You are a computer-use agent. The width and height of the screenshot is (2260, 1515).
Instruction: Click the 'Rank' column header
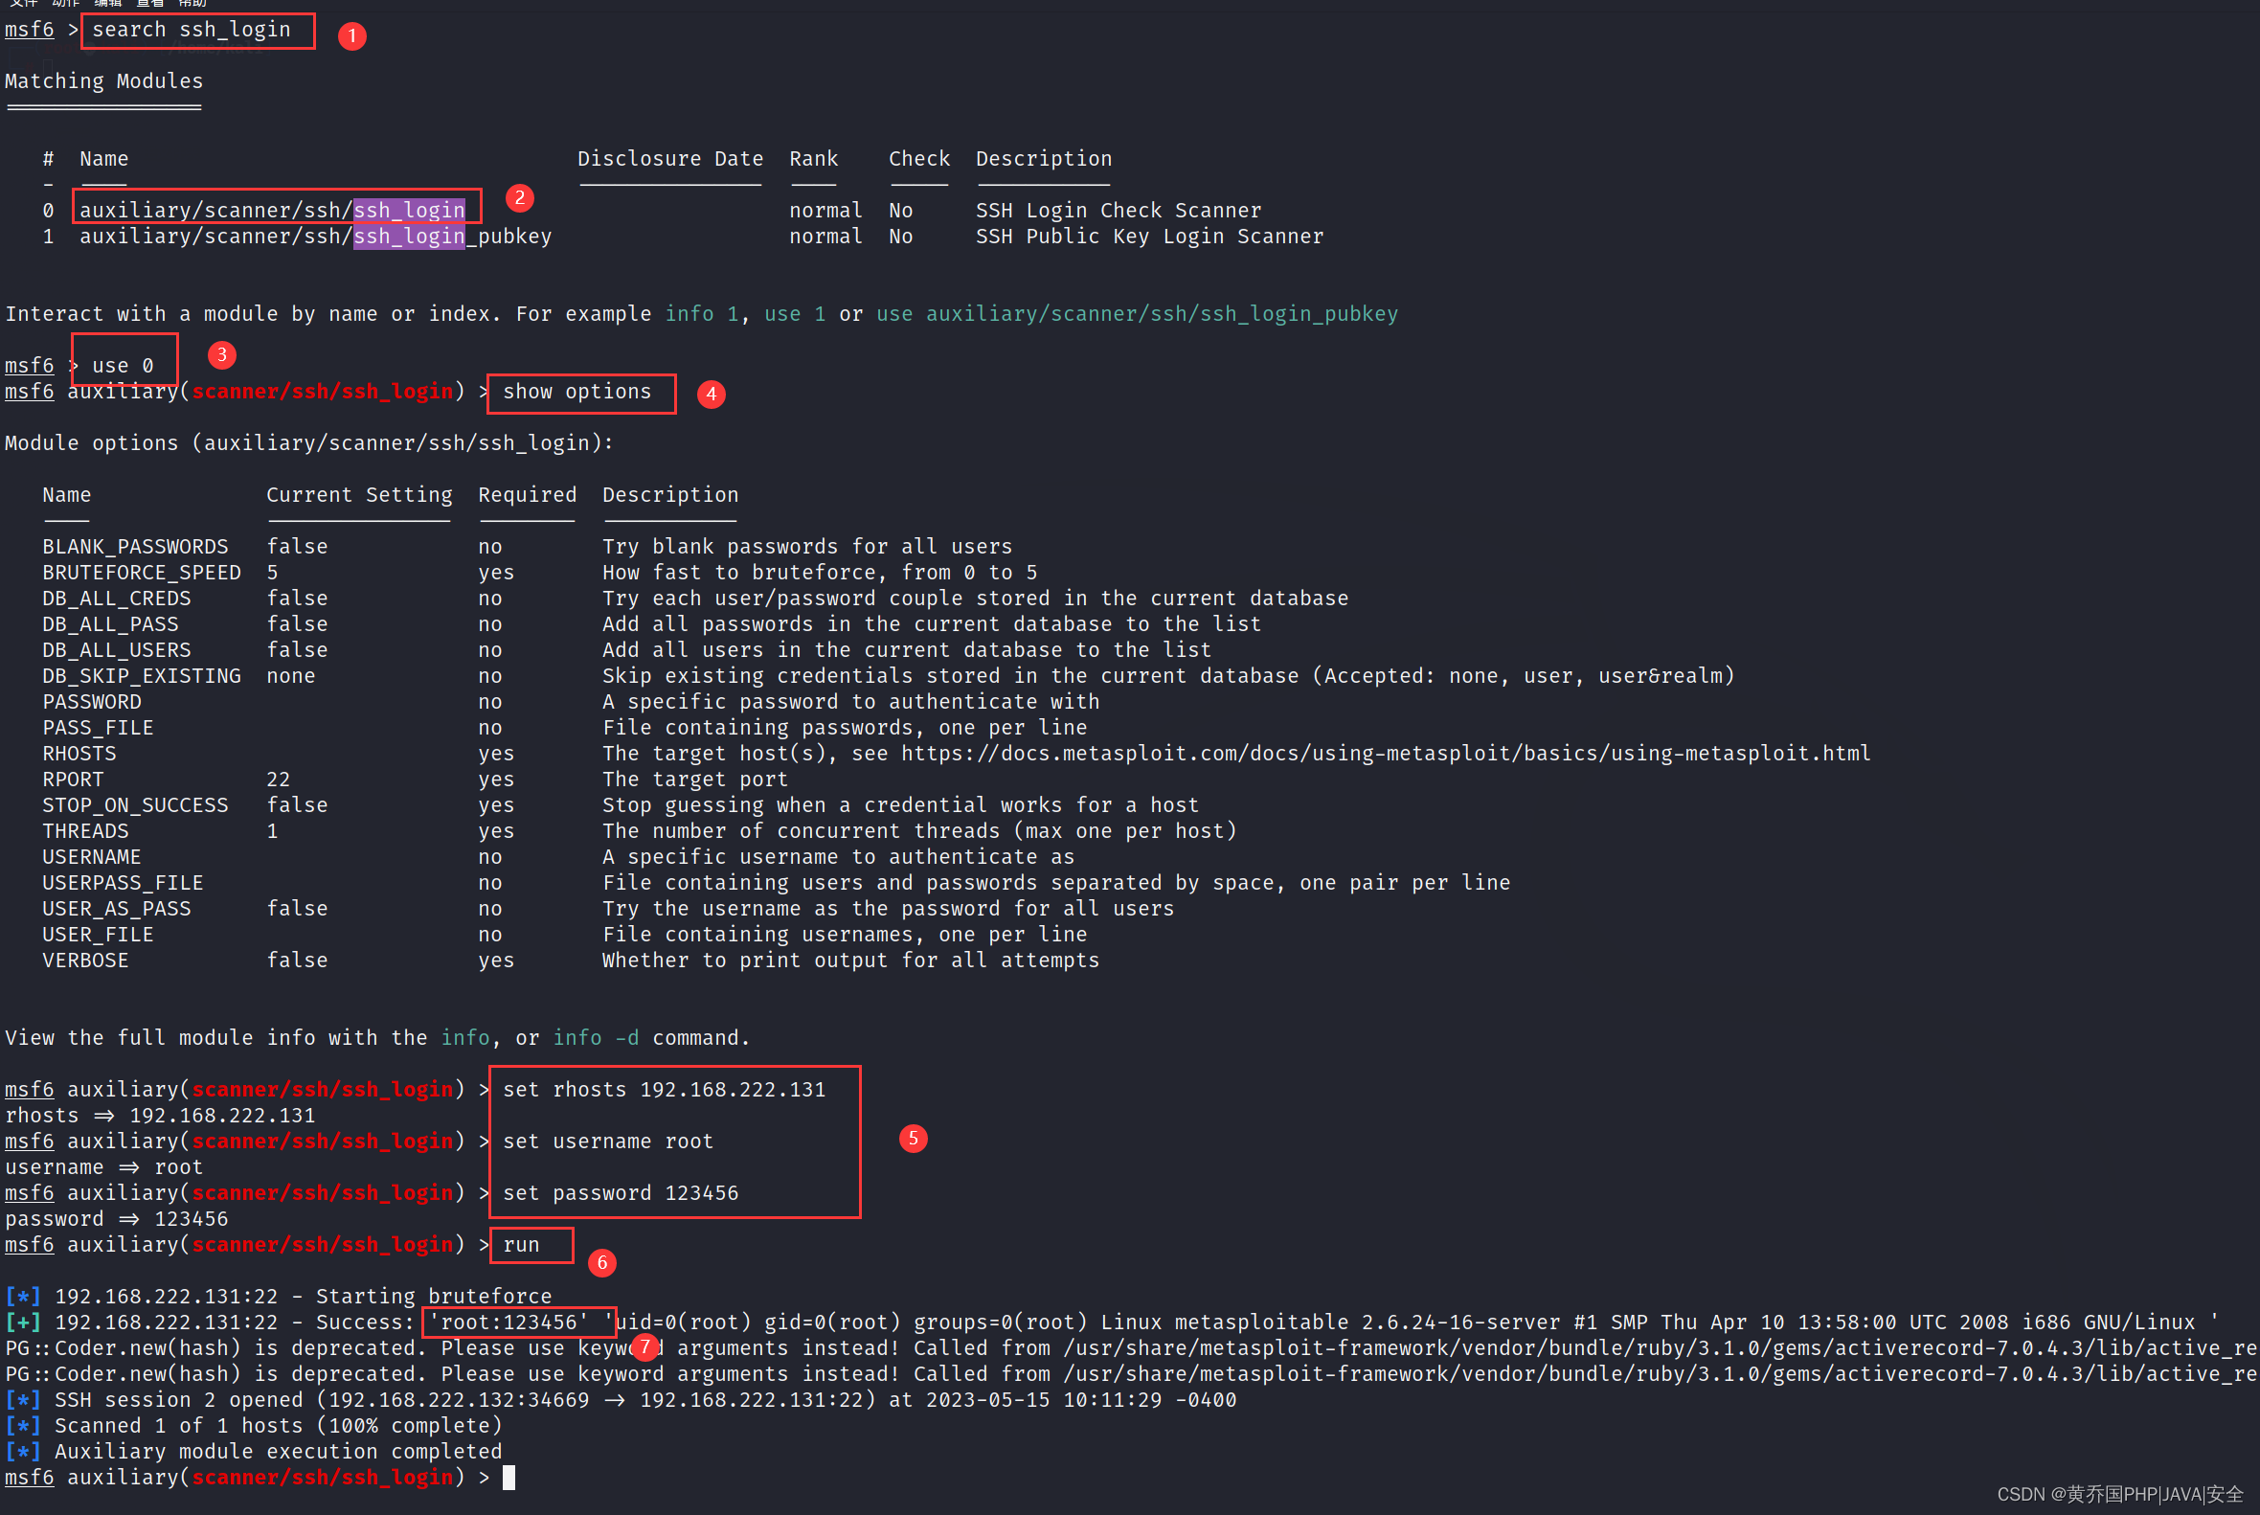pyautogui.click(x=814, y=158)
